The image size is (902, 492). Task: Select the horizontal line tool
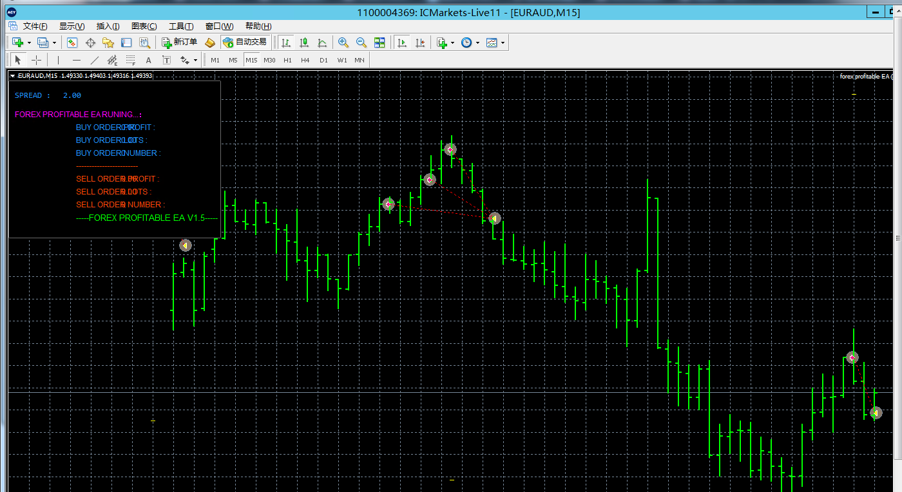point(77,60)
